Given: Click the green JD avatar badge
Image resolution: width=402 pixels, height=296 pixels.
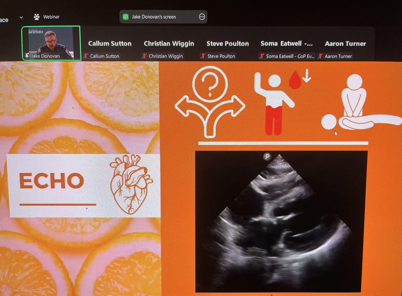Looking at the screenshot, I should [126, 17].
